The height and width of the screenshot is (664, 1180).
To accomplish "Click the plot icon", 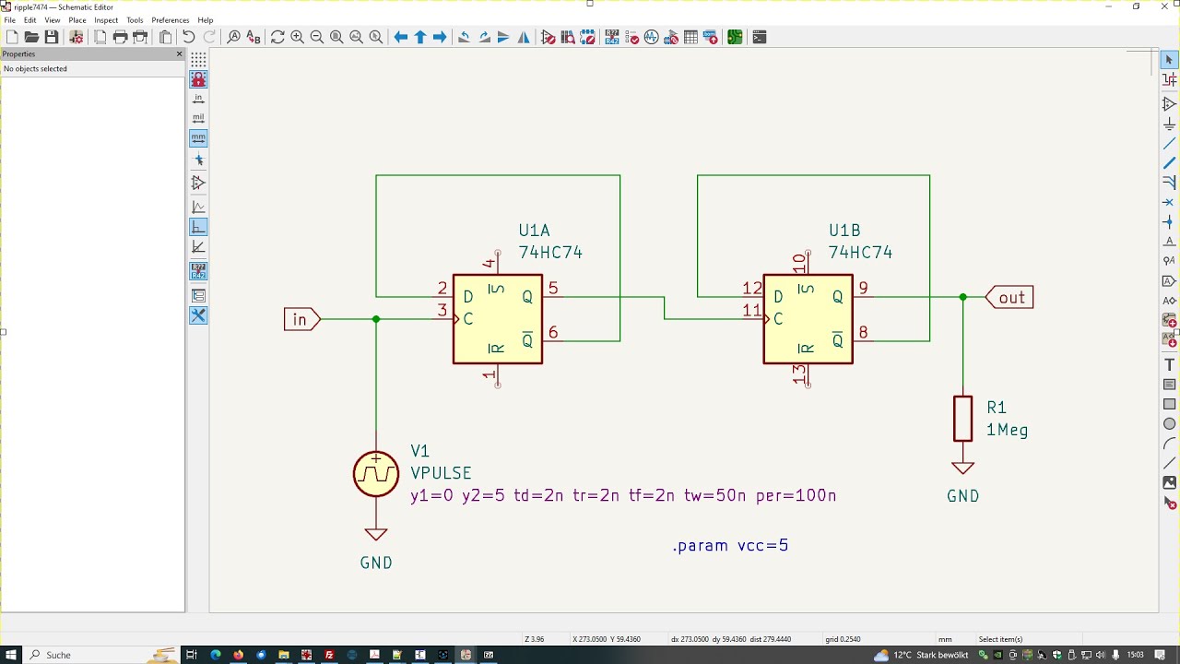I will 140,37.
